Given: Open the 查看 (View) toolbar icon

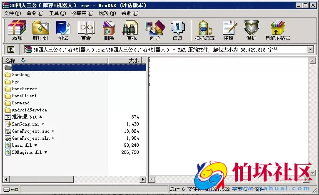Looking at the screenshot, I should tap(86, 30).
